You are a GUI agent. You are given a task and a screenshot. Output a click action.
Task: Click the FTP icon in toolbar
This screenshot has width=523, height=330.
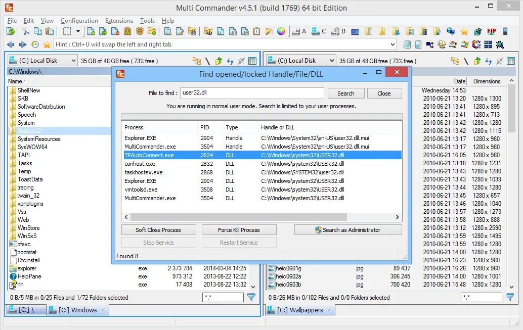[x=491, y=32]
